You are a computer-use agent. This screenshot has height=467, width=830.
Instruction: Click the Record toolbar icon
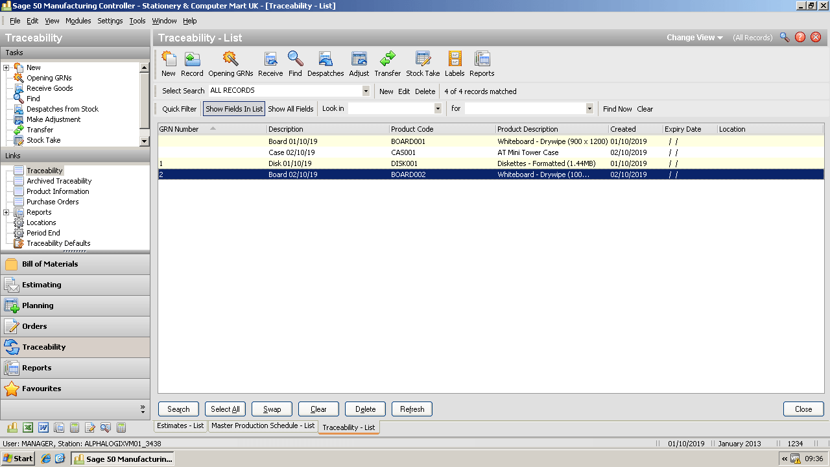point(192,64)
